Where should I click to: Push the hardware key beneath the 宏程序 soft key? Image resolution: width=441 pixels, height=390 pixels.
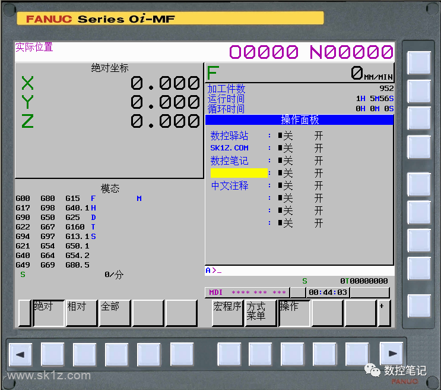pyautogui.click(x=229, y=354)
